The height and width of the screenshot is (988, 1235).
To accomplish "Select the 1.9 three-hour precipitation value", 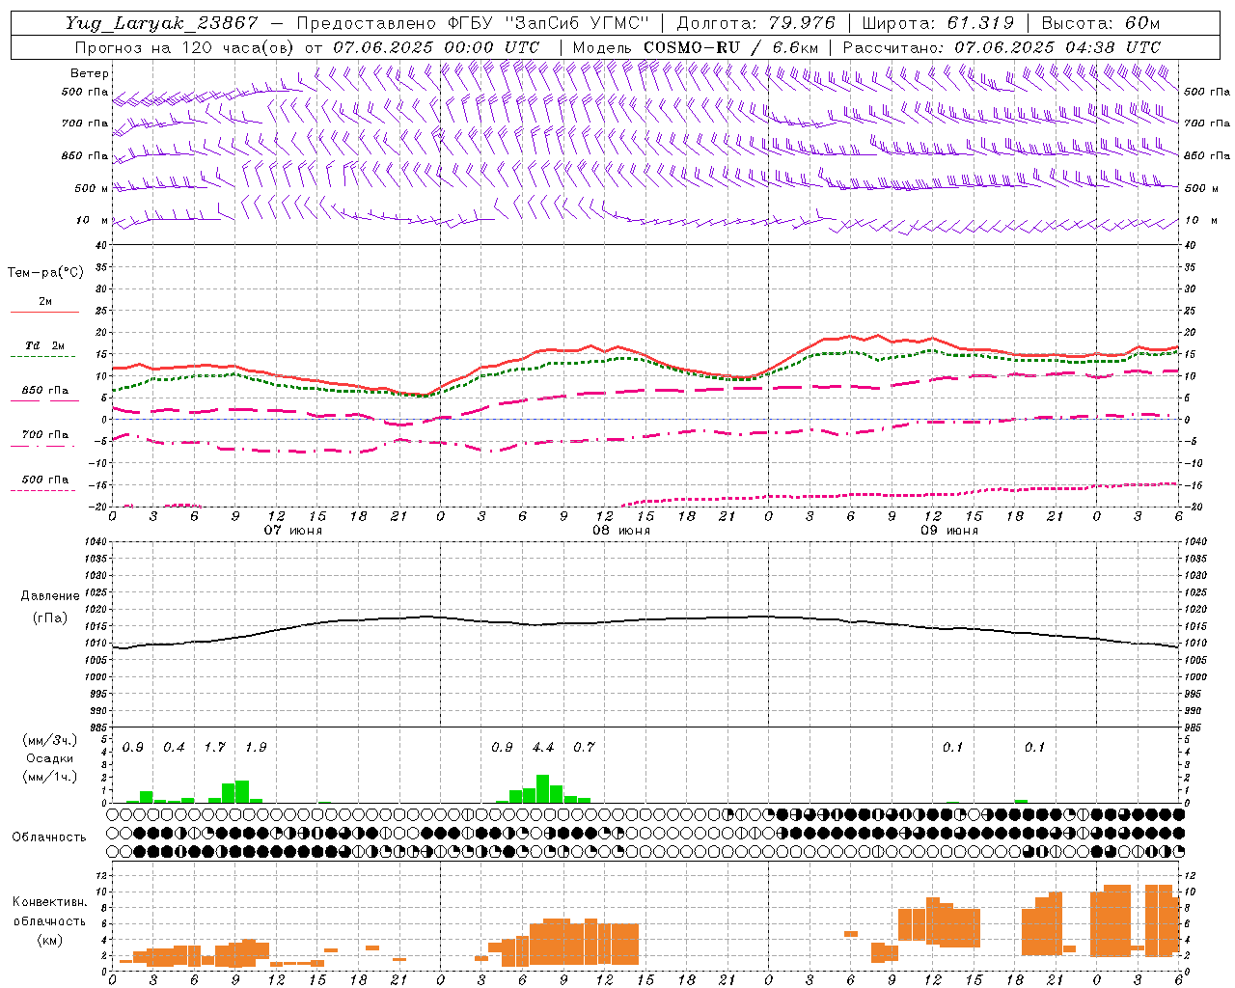I will point(256,748).
